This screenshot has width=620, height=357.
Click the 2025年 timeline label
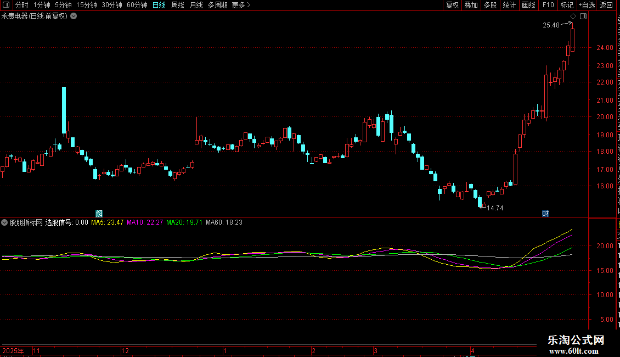tap(13, 350)
